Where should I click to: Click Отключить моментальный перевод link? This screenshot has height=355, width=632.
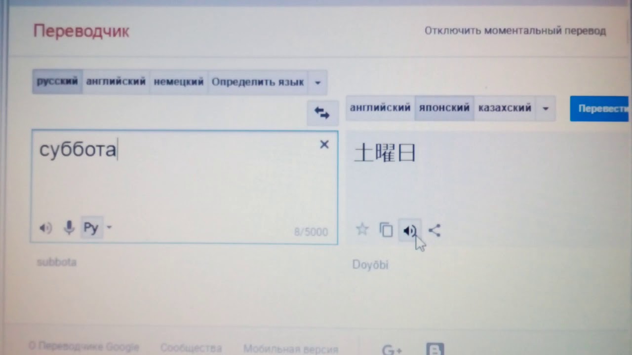(x=515, y=31)
